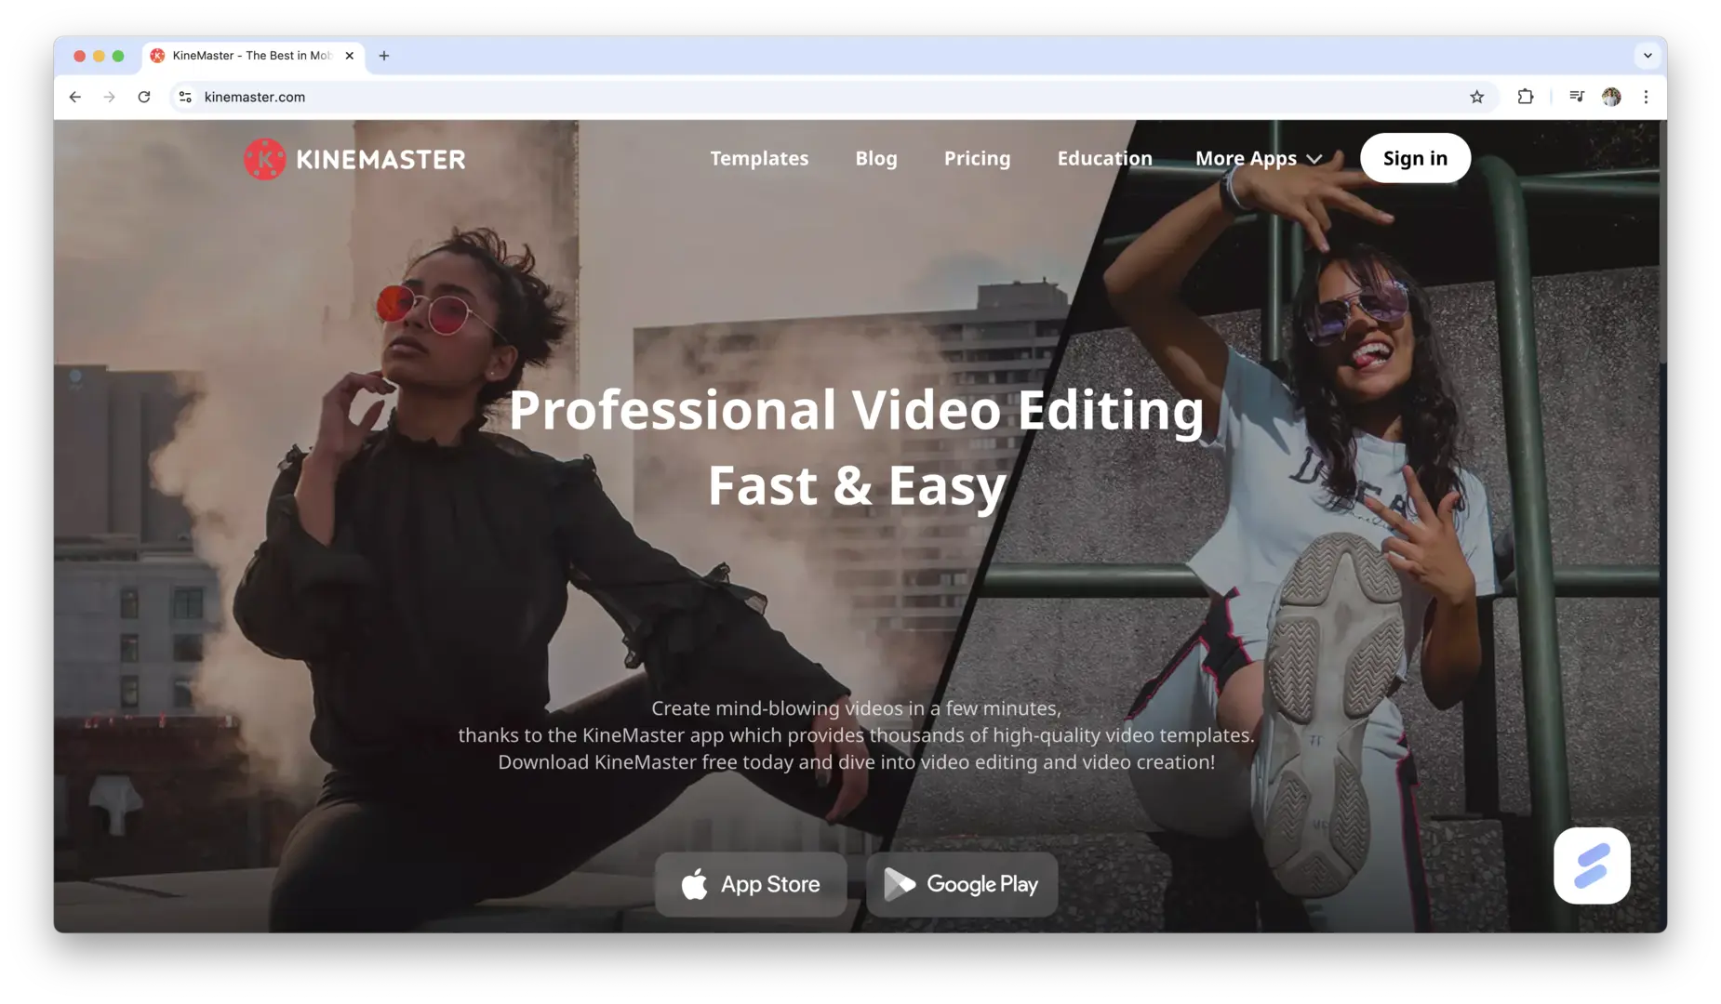Download from the App Store button
Screen dimensions: 1721x1004
pyautogui.click(x=751, y=884)
